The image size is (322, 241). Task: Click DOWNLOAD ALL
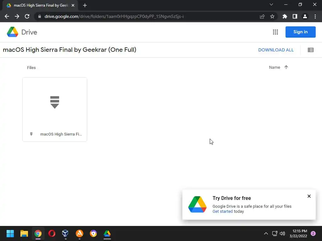click(x=276, y=50)
